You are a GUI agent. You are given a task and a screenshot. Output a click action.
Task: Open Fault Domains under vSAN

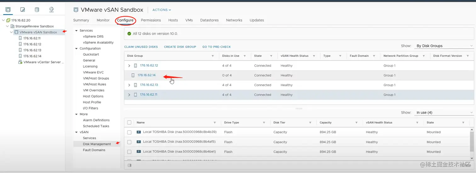94,150
